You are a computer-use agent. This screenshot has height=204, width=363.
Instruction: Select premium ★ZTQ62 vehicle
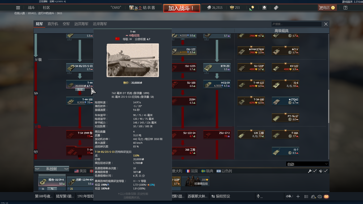286,101
